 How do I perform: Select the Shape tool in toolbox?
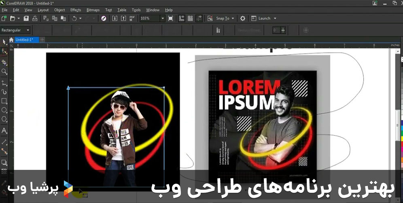tap(4, 51)
